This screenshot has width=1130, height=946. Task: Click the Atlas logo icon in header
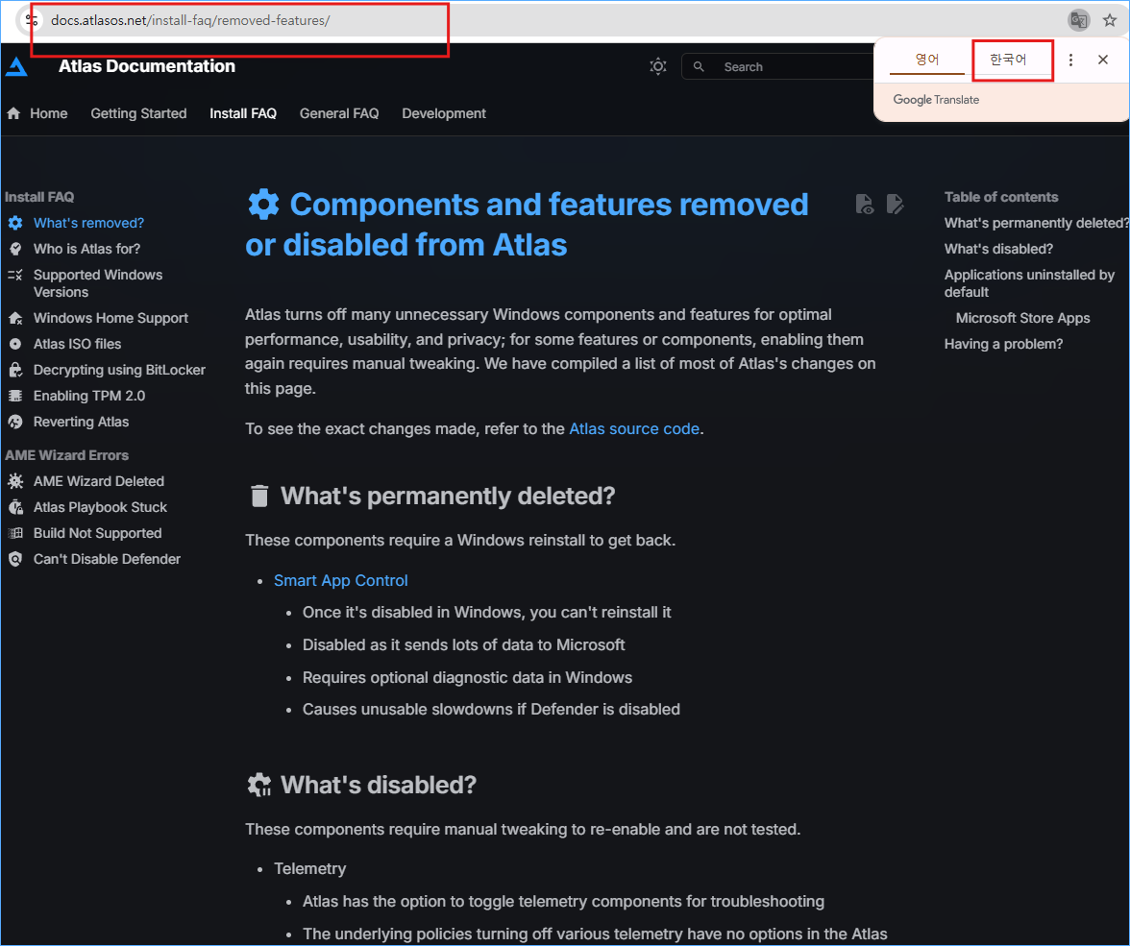[x=15, y=66]
